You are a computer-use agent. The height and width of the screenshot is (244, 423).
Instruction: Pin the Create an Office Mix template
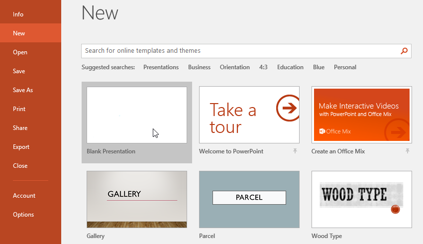coord(408,151)
